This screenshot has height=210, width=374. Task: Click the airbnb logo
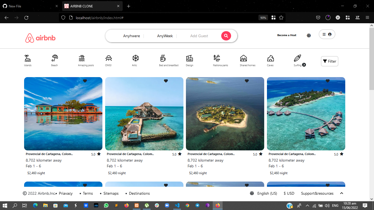(x=41, y=38)
